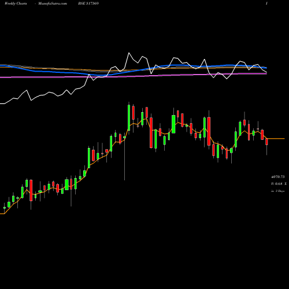
Task: Click the "in 2 Days" text
Action: pyautogui.click(x=277, y=191)
